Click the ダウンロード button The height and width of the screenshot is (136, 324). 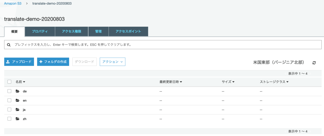click(85, 62)
